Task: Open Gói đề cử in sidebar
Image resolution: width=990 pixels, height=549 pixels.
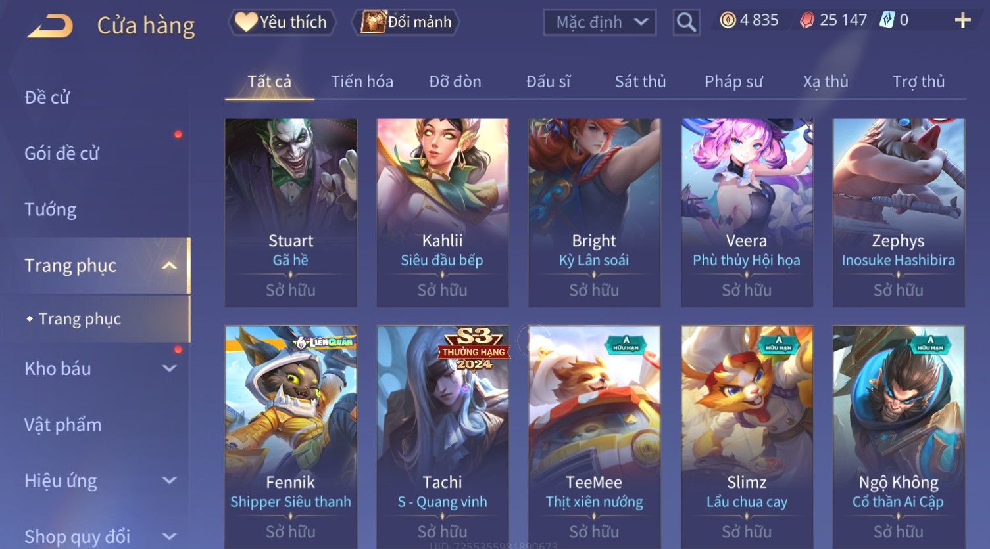Action: coord(62,153)
